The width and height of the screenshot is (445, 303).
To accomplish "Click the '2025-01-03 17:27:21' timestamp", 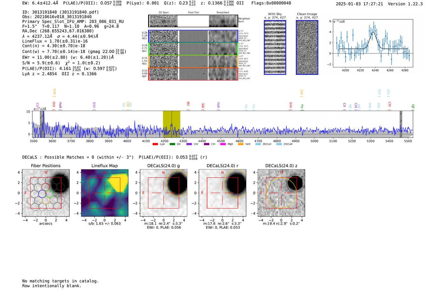I will point(359,4).
